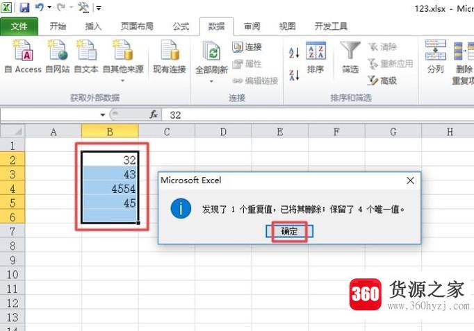The height and width of the screenshot is (331, 474).
Task: Click 确定 in the Microsoft Excel dialog
Action: [289, 231]
